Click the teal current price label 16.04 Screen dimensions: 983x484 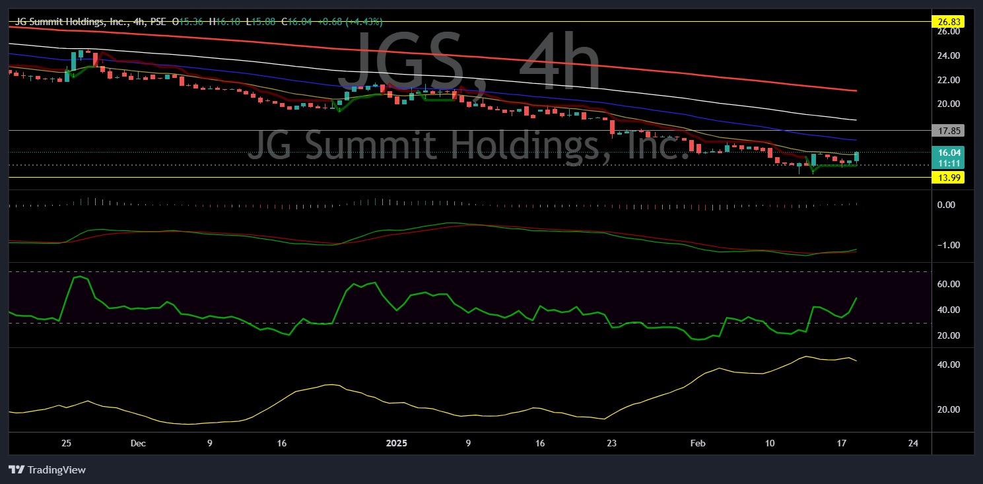(x=949, y=153)
